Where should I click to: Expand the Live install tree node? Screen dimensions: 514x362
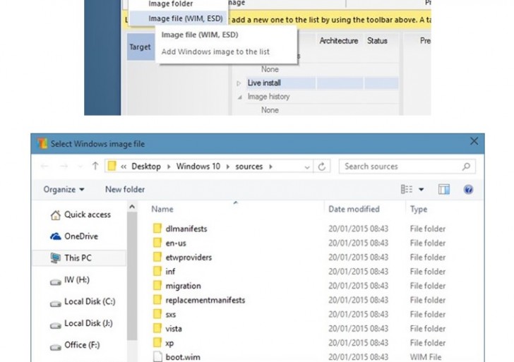(239, 83)
